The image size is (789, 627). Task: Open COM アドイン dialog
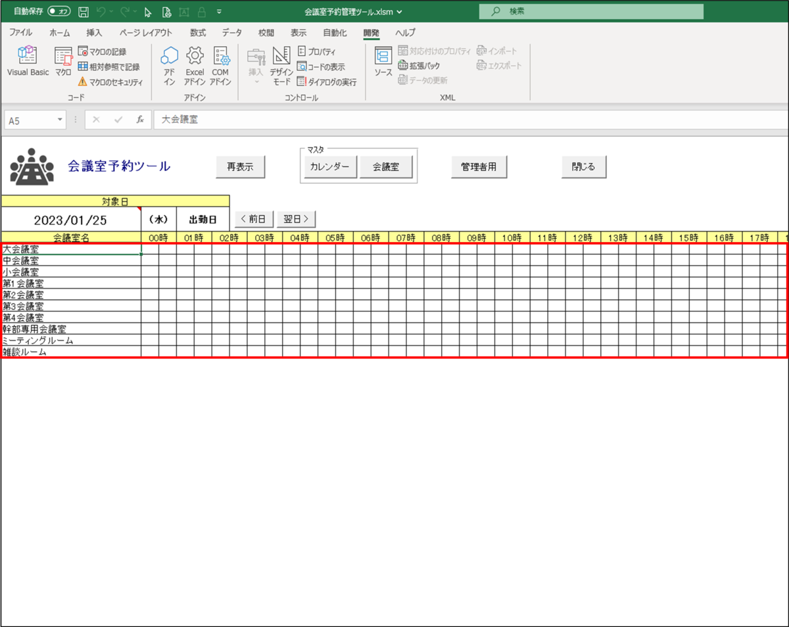click(x=220, y=66)
